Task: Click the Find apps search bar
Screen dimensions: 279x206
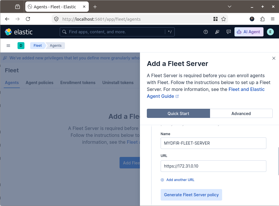Action: coord(117,32)
